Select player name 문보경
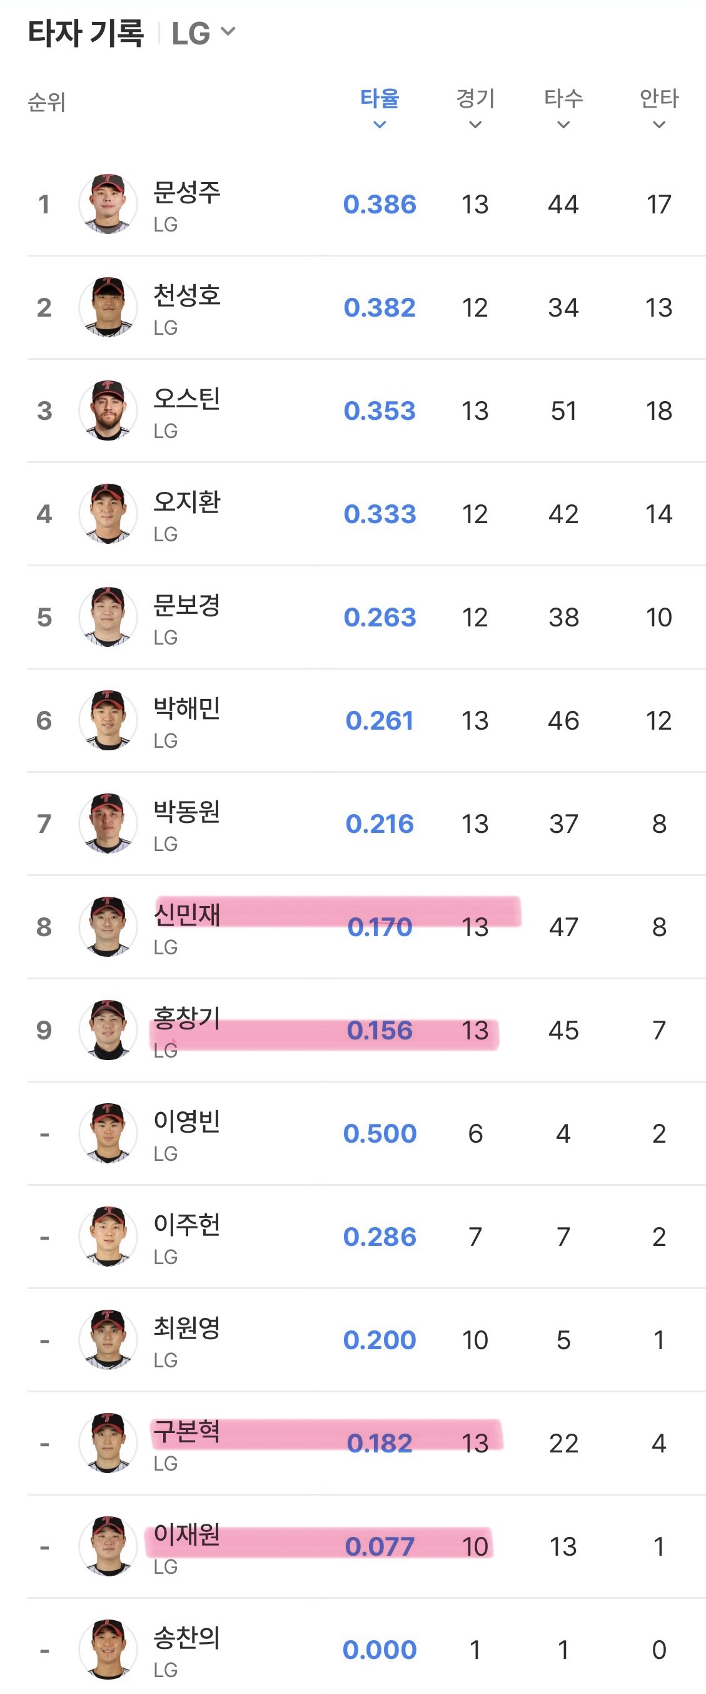This screenshot has height=1694, width=706. [x=187, y=605]
